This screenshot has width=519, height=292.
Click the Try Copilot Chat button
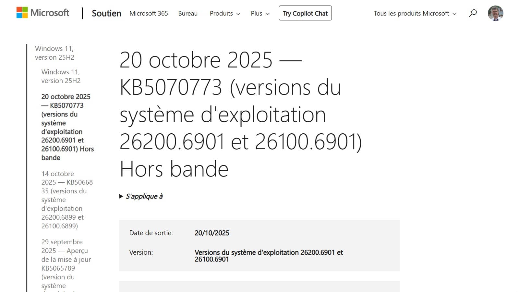click(305, 13)
